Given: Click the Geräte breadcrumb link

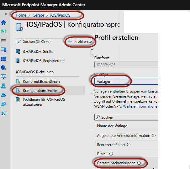Looking at the screenshot, I should [38, 15].
